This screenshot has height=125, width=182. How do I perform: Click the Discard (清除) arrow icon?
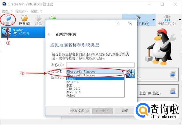click(38, 18)
